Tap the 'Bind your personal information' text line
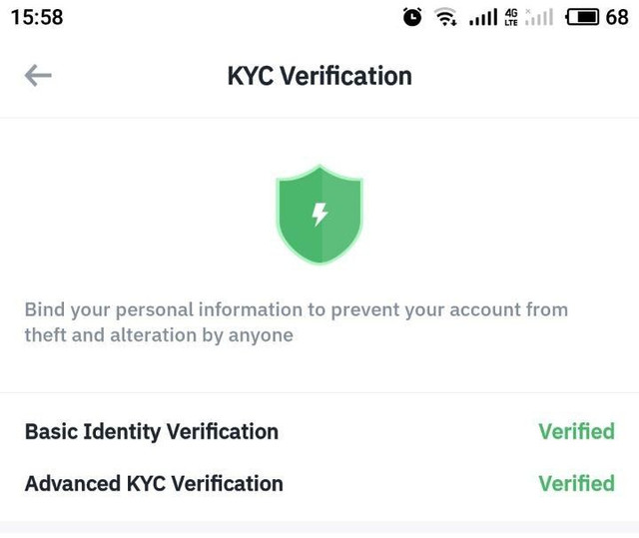Viewport: 639px width, 538px height. pos(296,309)
